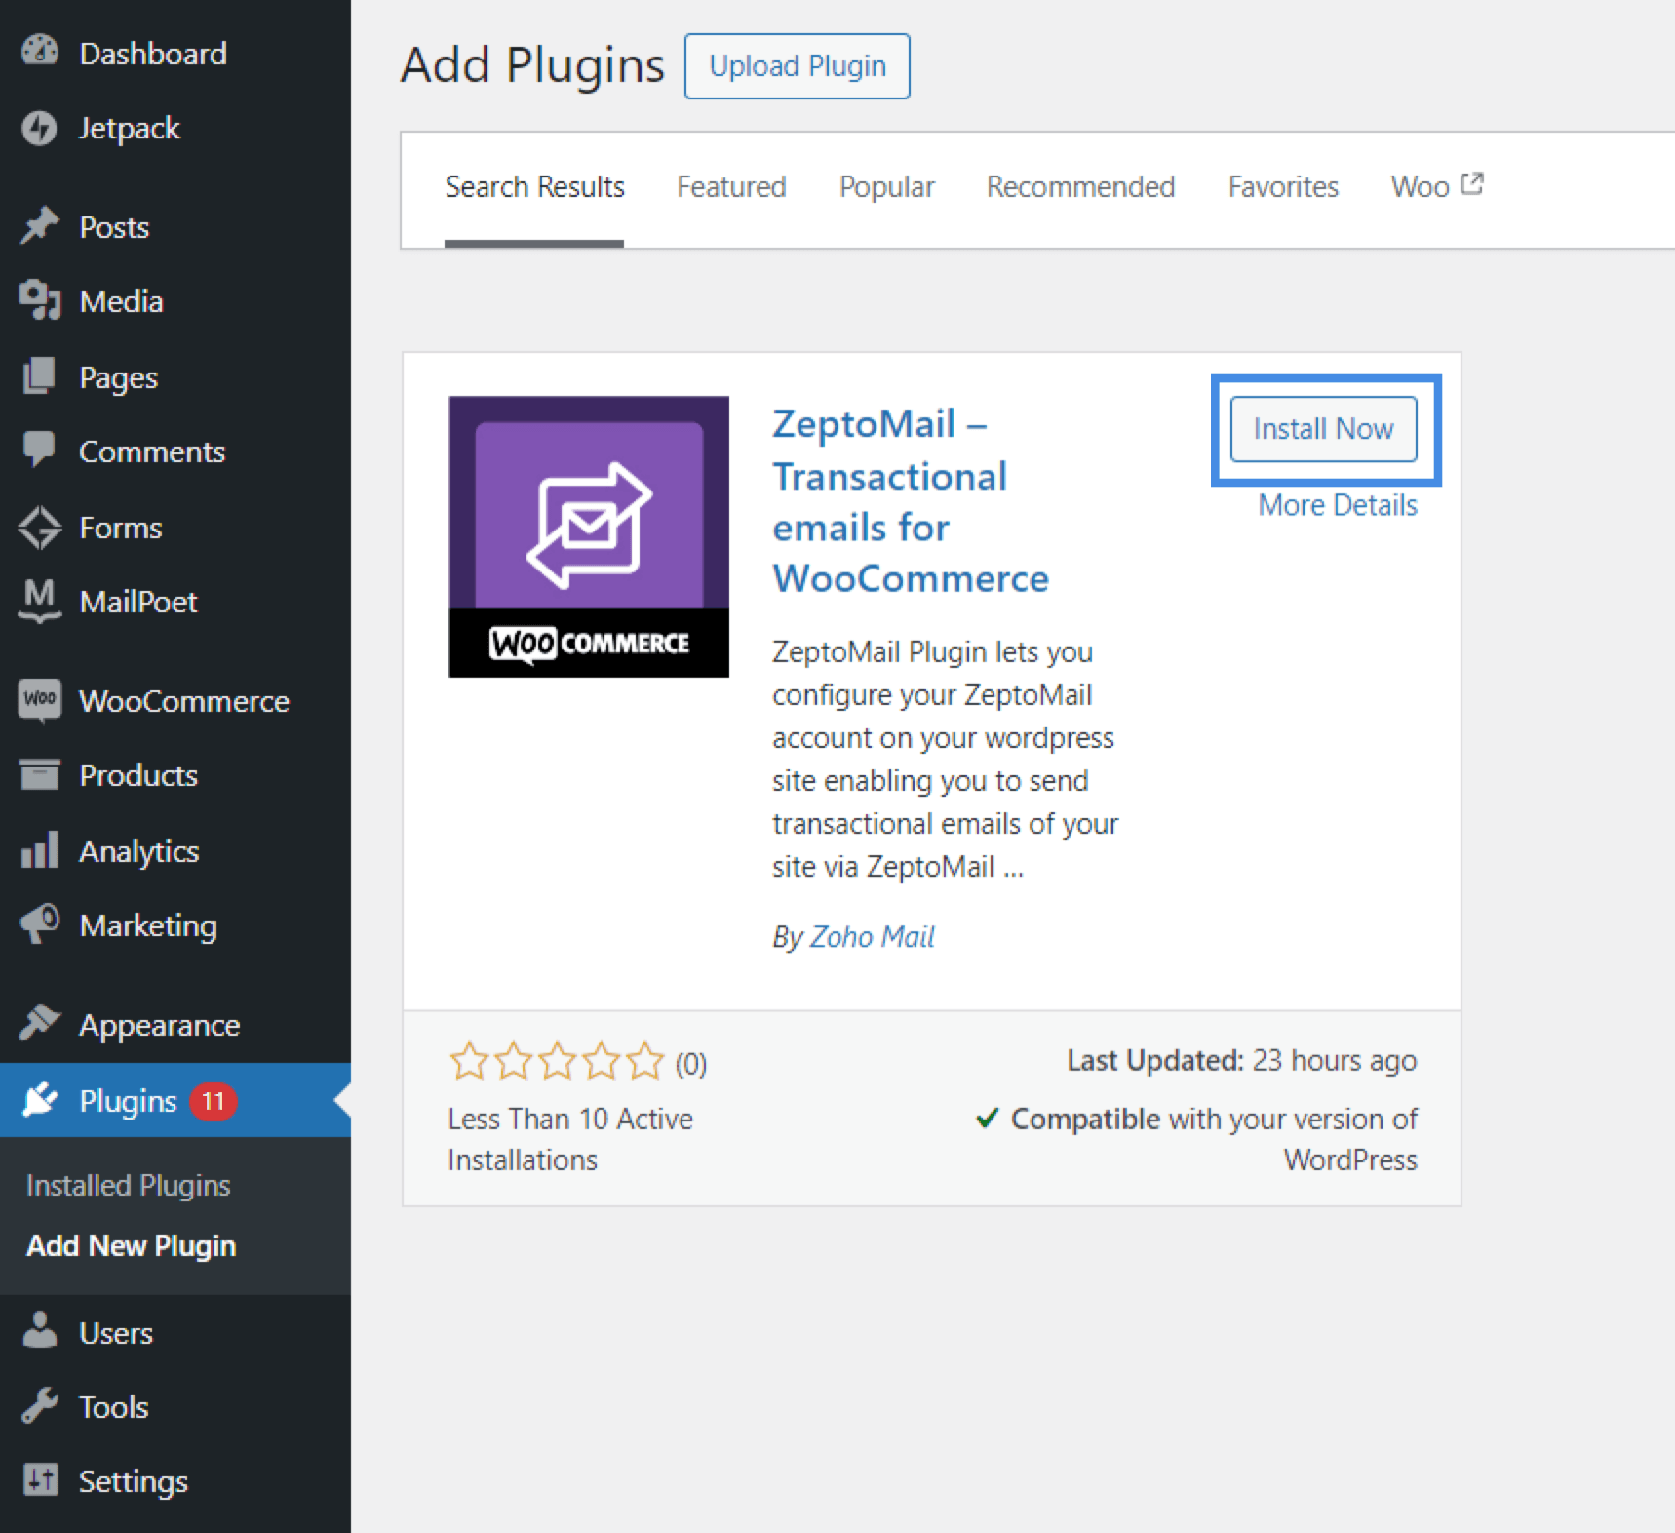
Task: Open the Zoho Mail author link
Action: point(872,936)
